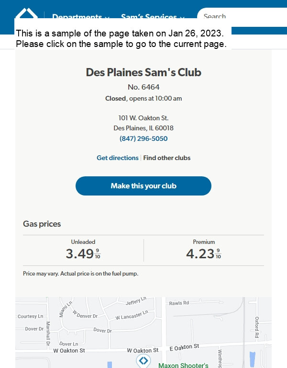Click the Sam's Club logo icon
287x368 pixels.
pos(26,13)
